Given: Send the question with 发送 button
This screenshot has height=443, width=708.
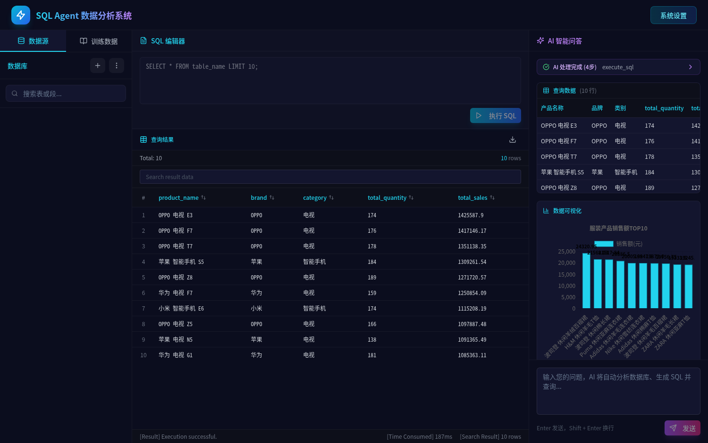Looking at the screenshot, I should coord(683,428).
